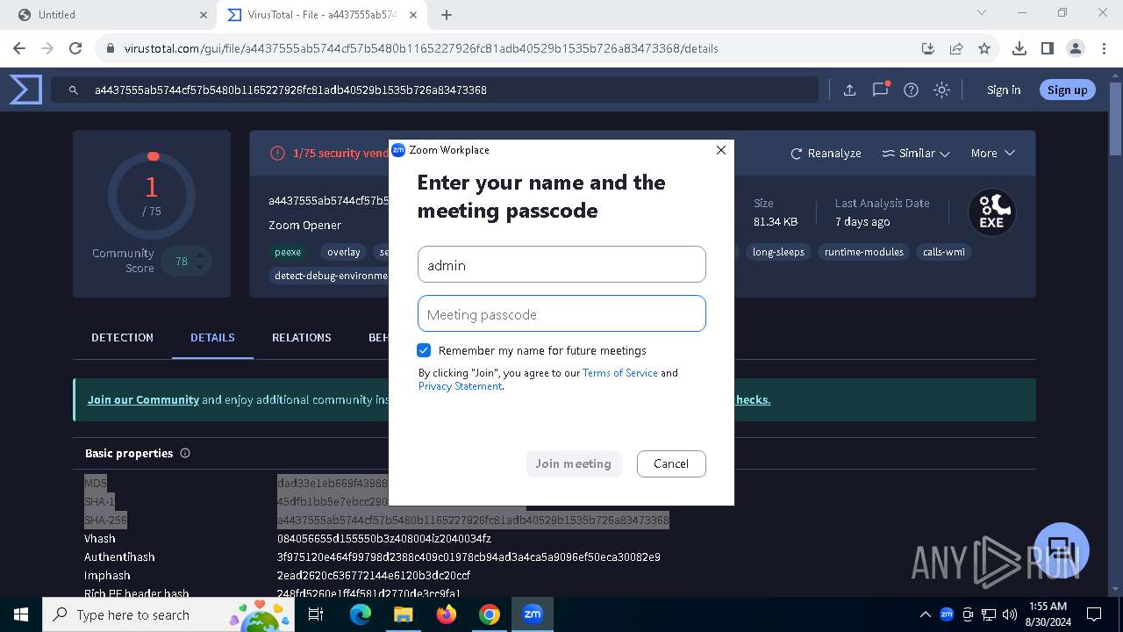Click the runtime-modules tag

863,252
